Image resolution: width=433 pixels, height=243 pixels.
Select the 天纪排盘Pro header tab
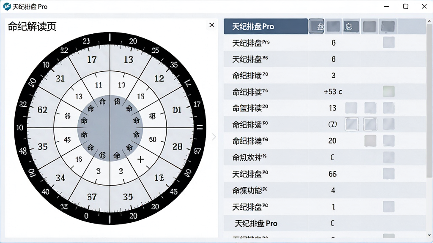point(266,27)
